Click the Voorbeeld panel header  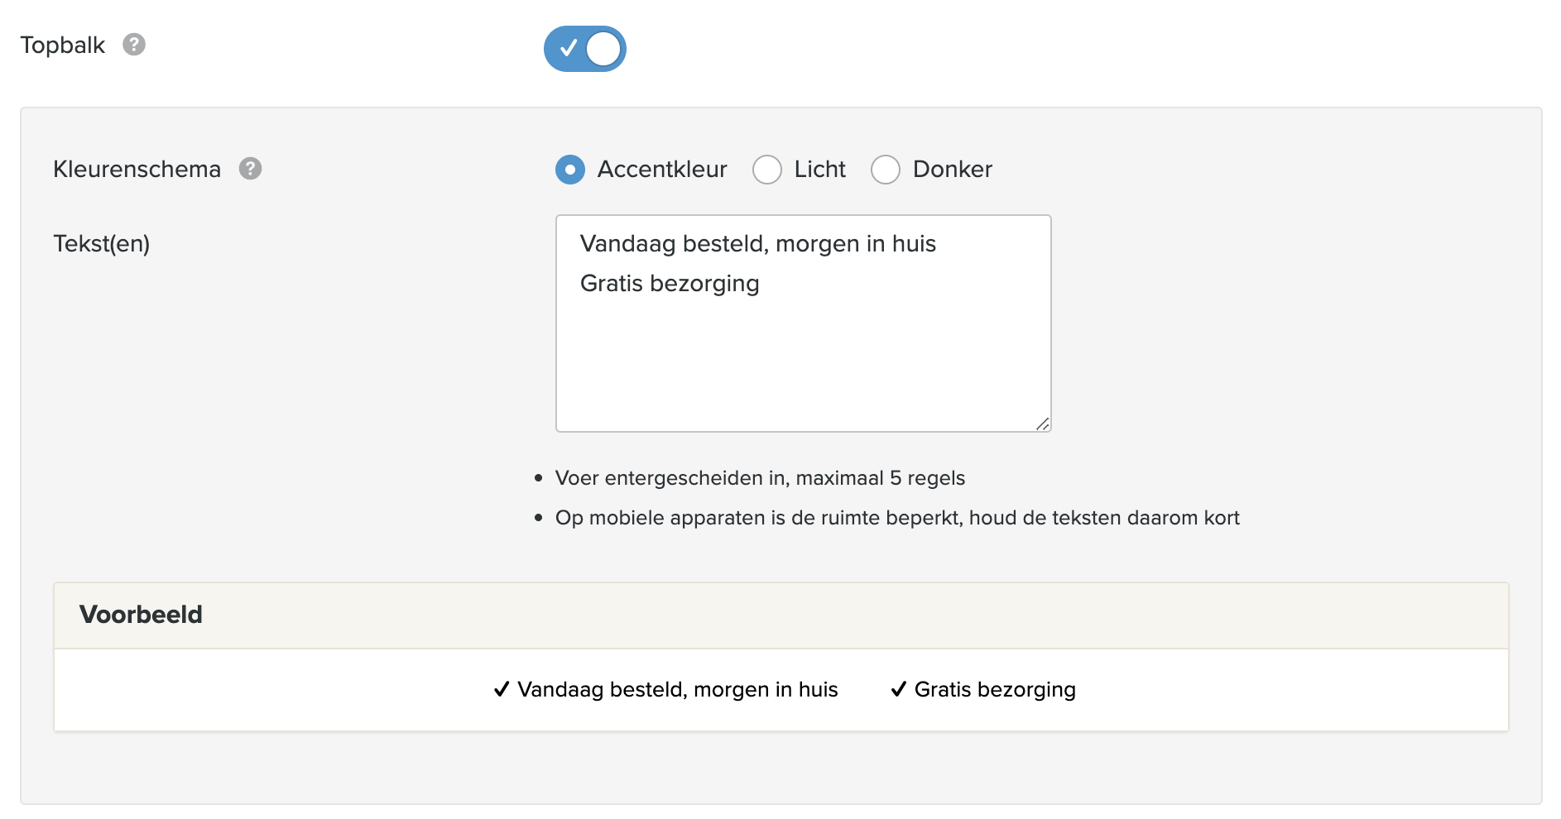click(780, 615)
